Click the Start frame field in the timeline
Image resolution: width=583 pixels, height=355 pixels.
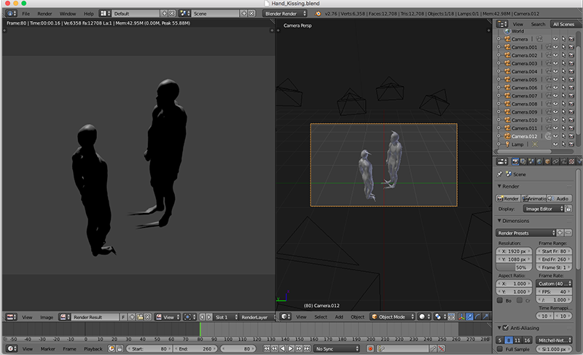[x=149, y=349]
